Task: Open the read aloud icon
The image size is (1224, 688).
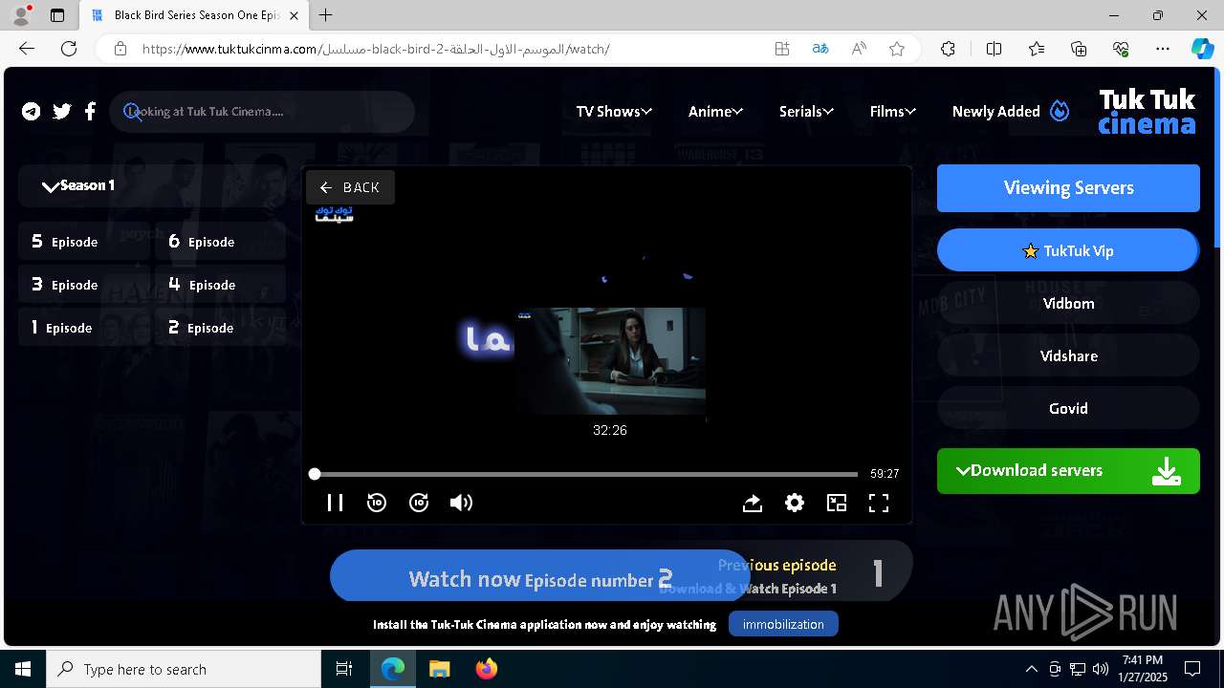Action: pyautogui.click(x=859, y=49)
